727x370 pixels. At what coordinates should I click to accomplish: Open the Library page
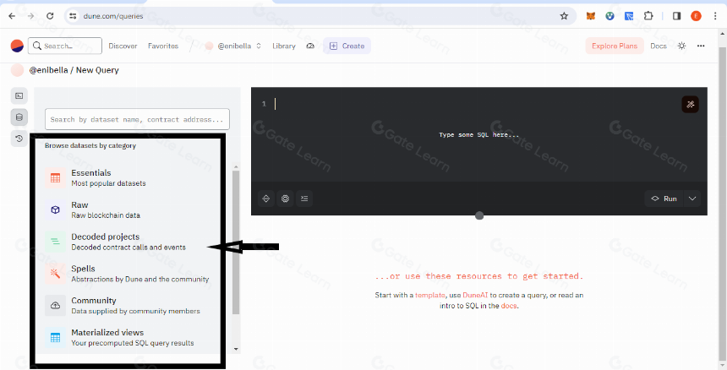point(284,46)
